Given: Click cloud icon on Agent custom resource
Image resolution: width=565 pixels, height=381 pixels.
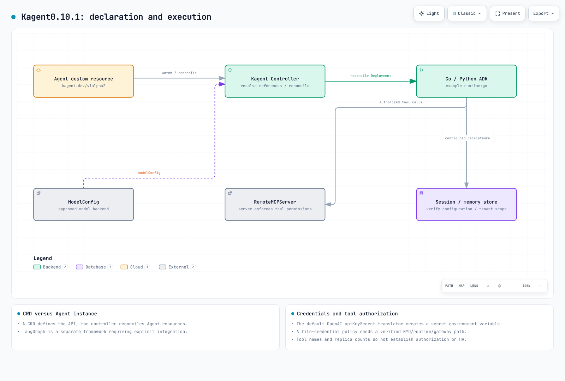Looking at the screenshot, I should (x=38, y=70).
